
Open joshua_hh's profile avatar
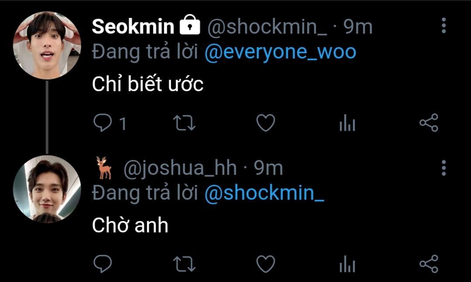tap(47, 189)
